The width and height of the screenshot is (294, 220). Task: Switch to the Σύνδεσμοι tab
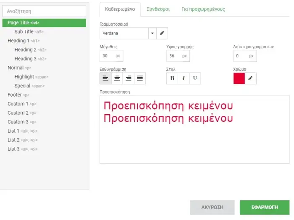click(158, 9)
